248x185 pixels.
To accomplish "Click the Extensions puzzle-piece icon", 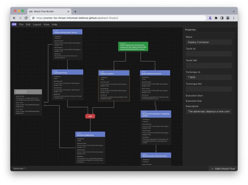I will click(x=216, y=18).
